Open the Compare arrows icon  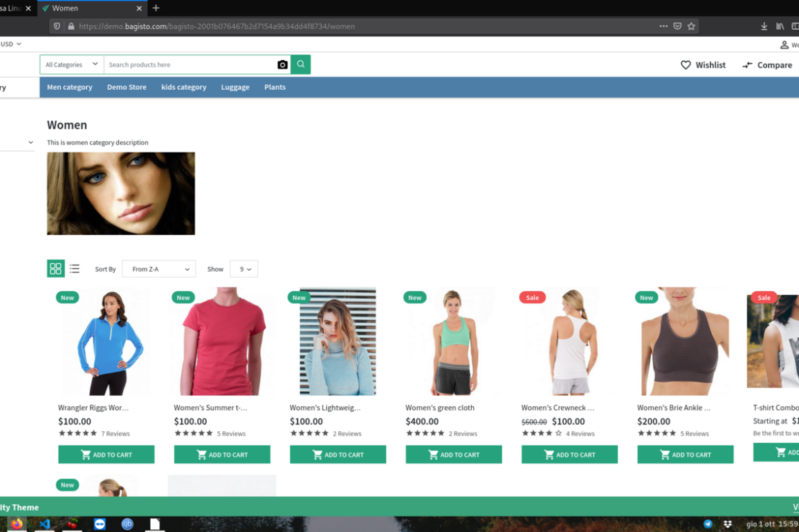click(747, 65)
